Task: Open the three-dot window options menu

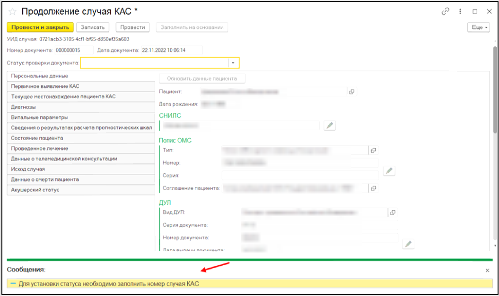Action: click(x=460, y=12)
